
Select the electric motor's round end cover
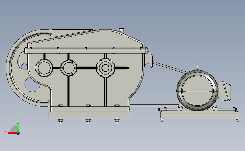tap(197, 91)
